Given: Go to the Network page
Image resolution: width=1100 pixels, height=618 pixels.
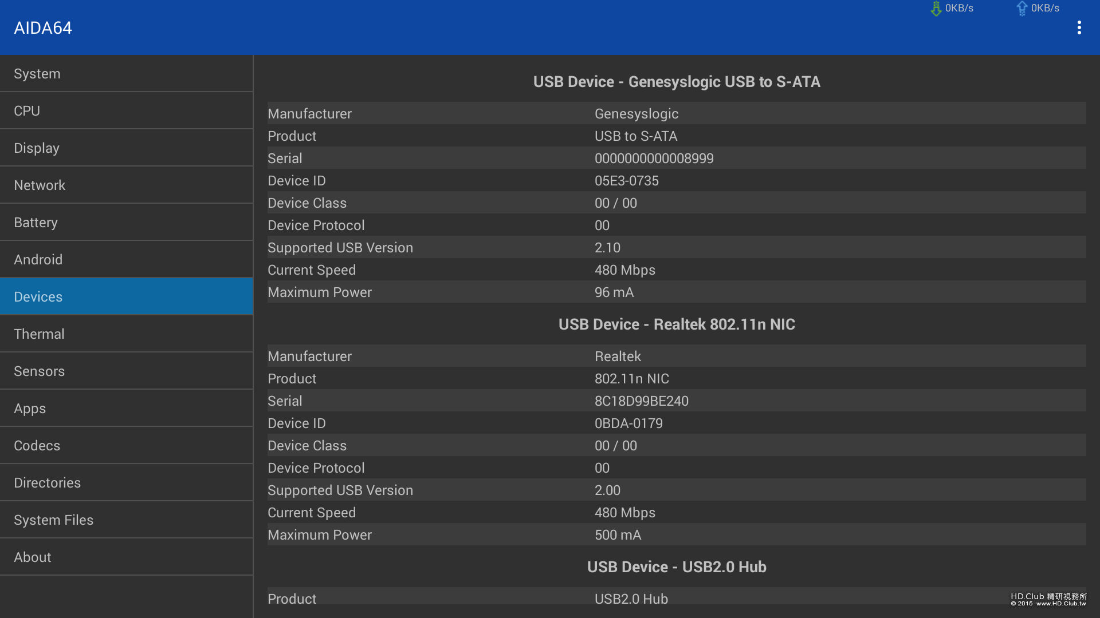Looking at the screenshot, I should coord(126,185).
